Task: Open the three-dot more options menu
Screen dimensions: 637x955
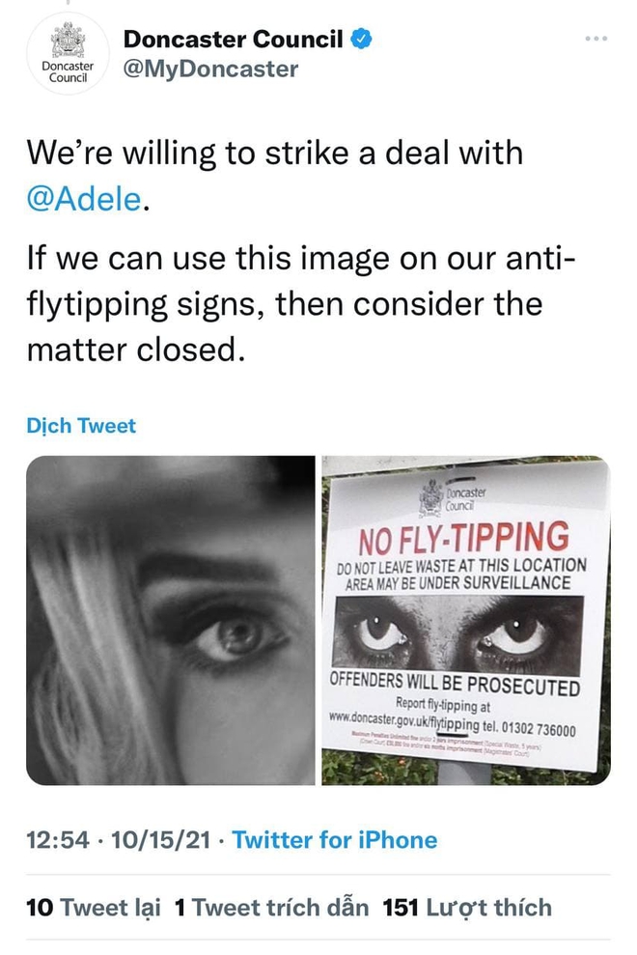Action: 595,39
